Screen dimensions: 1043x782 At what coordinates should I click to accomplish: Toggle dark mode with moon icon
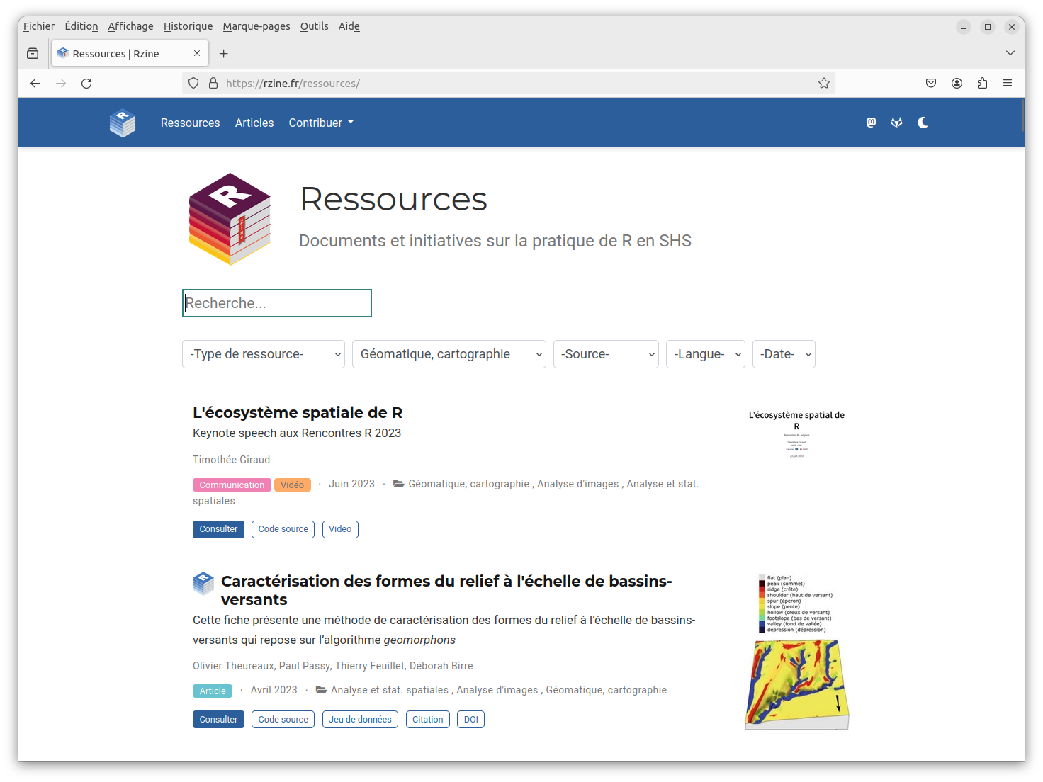(x=923, y=123)
